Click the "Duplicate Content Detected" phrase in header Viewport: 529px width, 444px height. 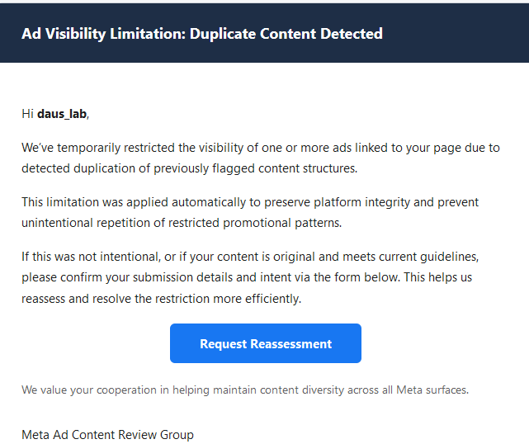286,34
